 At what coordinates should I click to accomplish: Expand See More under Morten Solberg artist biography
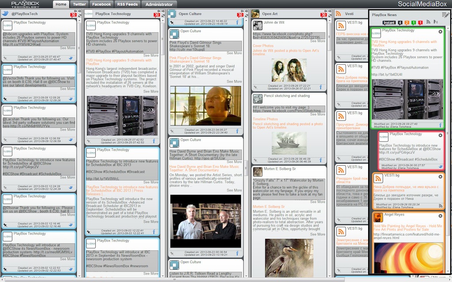coord(318,234)
